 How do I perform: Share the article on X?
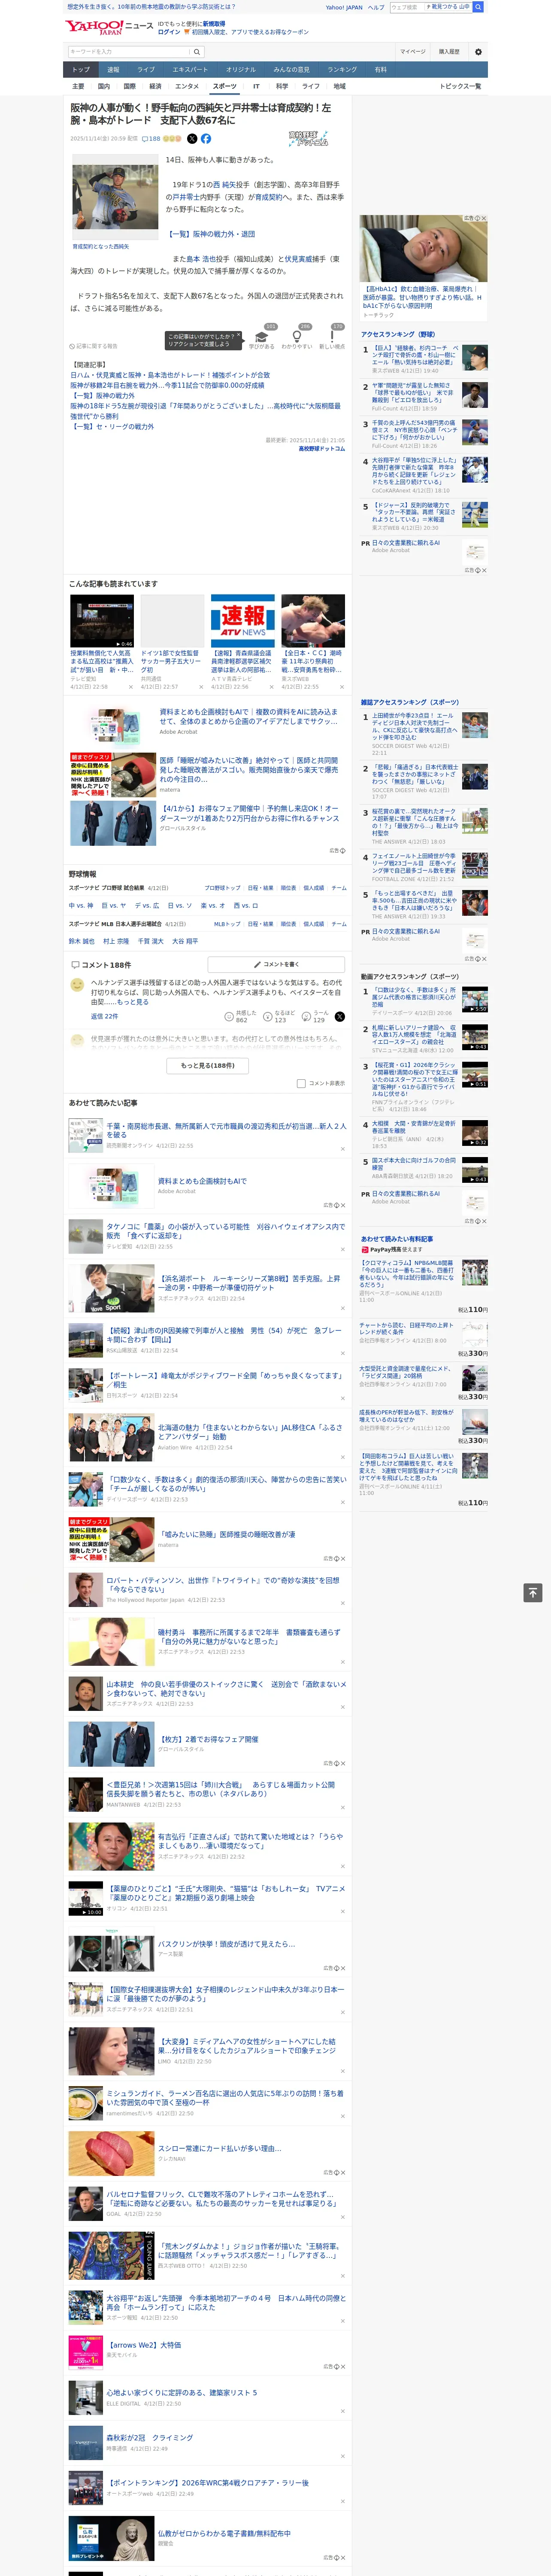click(x=192, y=139)
